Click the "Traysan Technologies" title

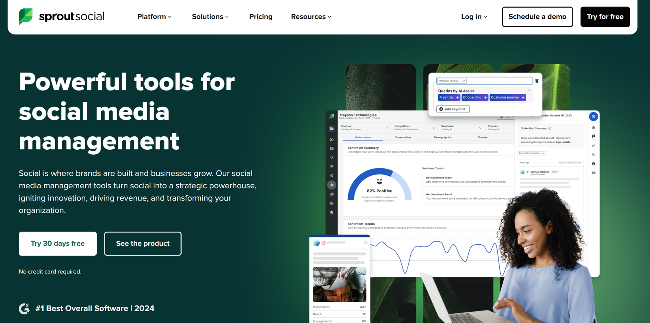coord(358,115)
